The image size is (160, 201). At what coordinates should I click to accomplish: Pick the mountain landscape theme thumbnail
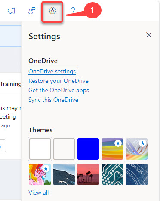[64, 174]
